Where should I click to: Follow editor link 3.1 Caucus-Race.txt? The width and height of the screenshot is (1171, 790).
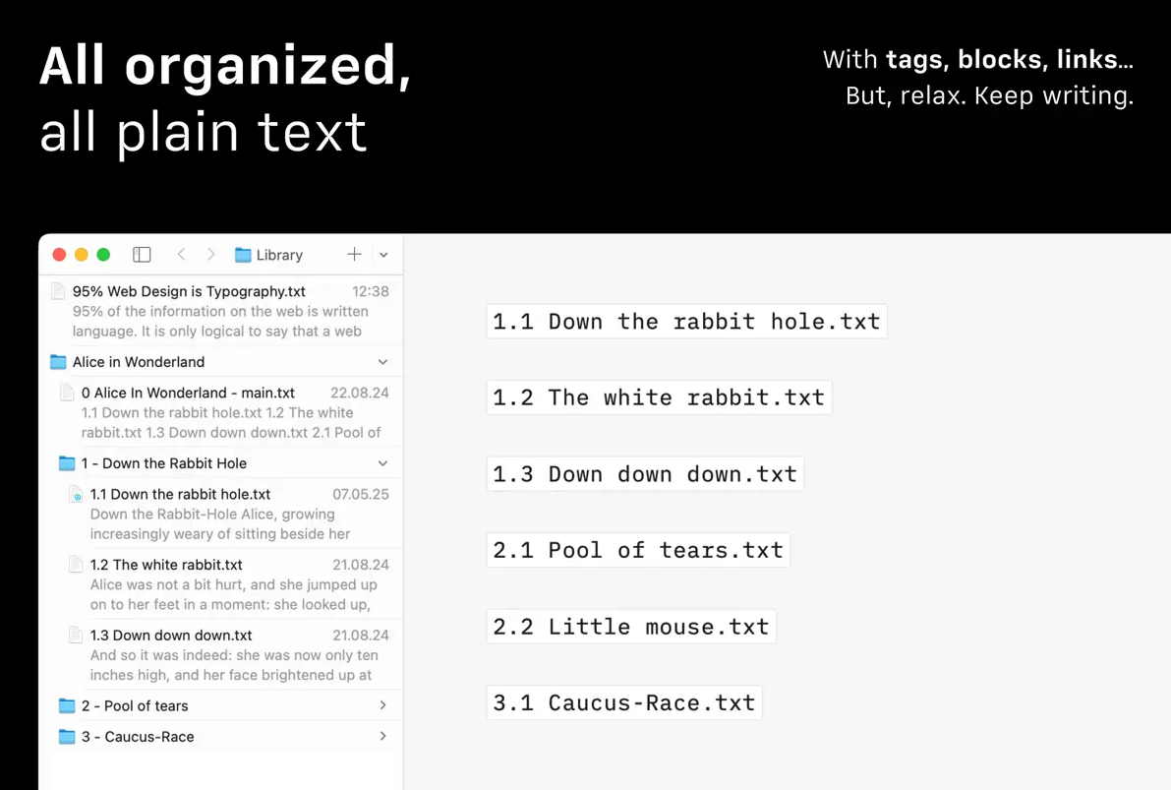624,702
